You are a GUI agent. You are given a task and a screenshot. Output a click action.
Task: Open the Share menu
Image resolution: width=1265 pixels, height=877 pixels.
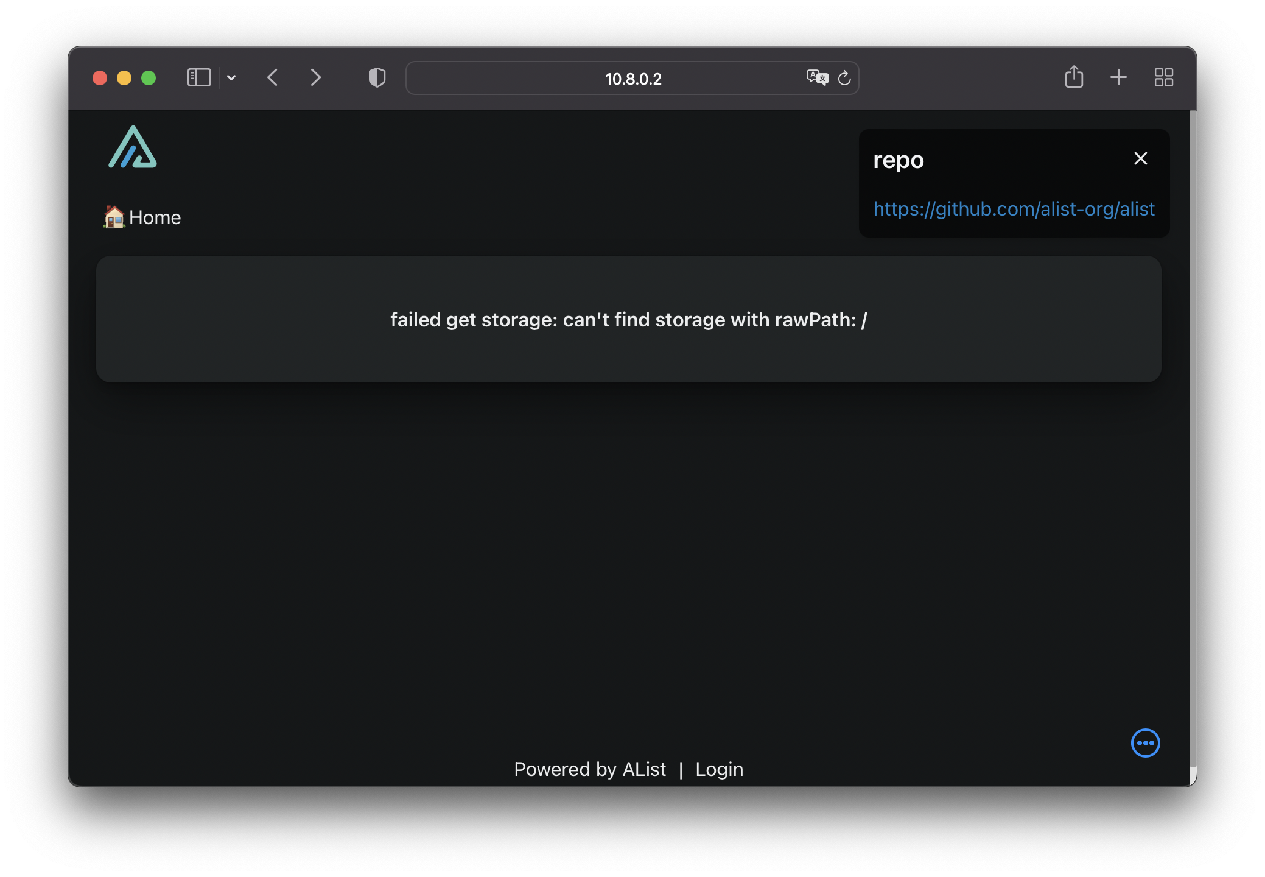tap(1074, 77)
